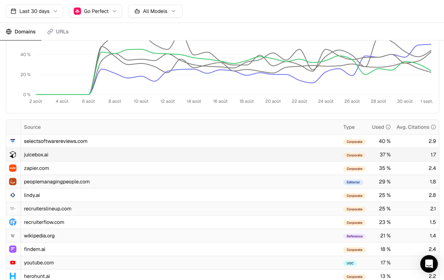
Task: Click the 2.8 average citations for lindy.ai
Action: pyautogui.click(x=432, y=195)
